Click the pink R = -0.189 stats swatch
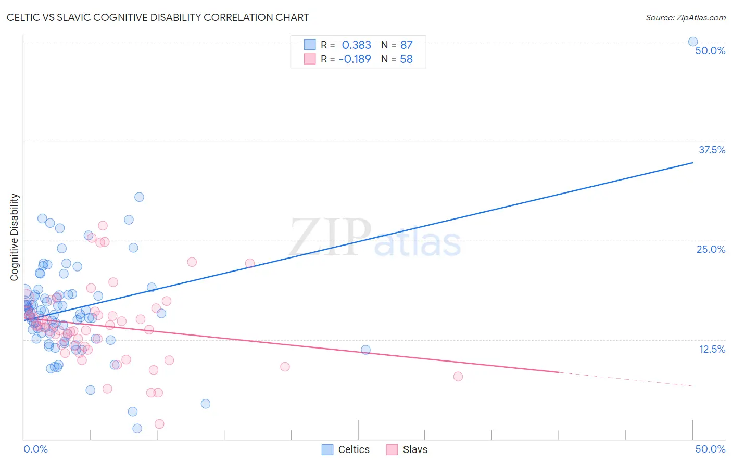732x464 pixels. 310,59
